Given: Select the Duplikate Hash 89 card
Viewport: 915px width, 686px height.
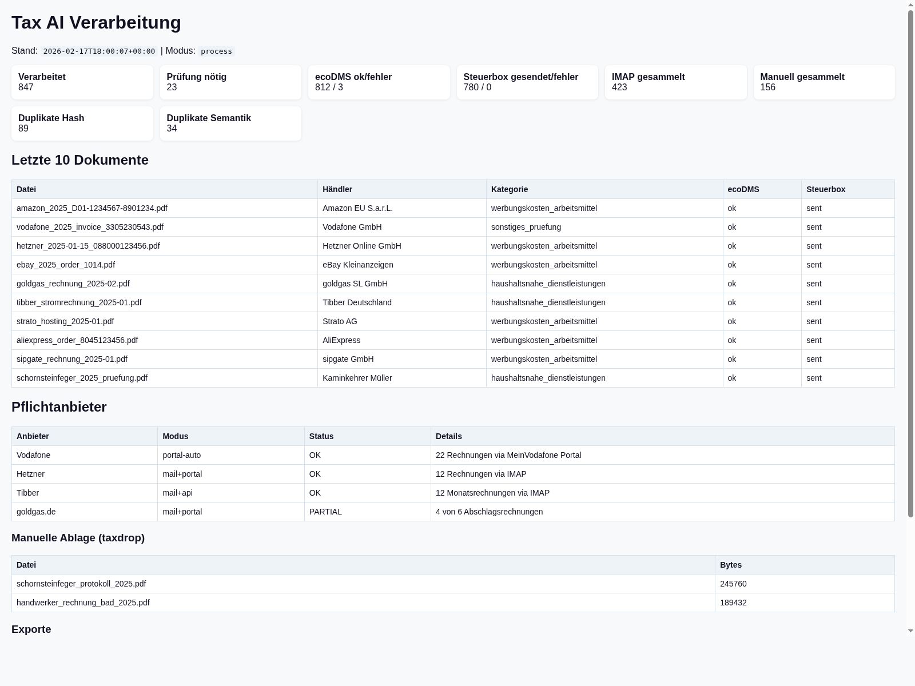Looking at the screenshot, I should coord(82,123).
